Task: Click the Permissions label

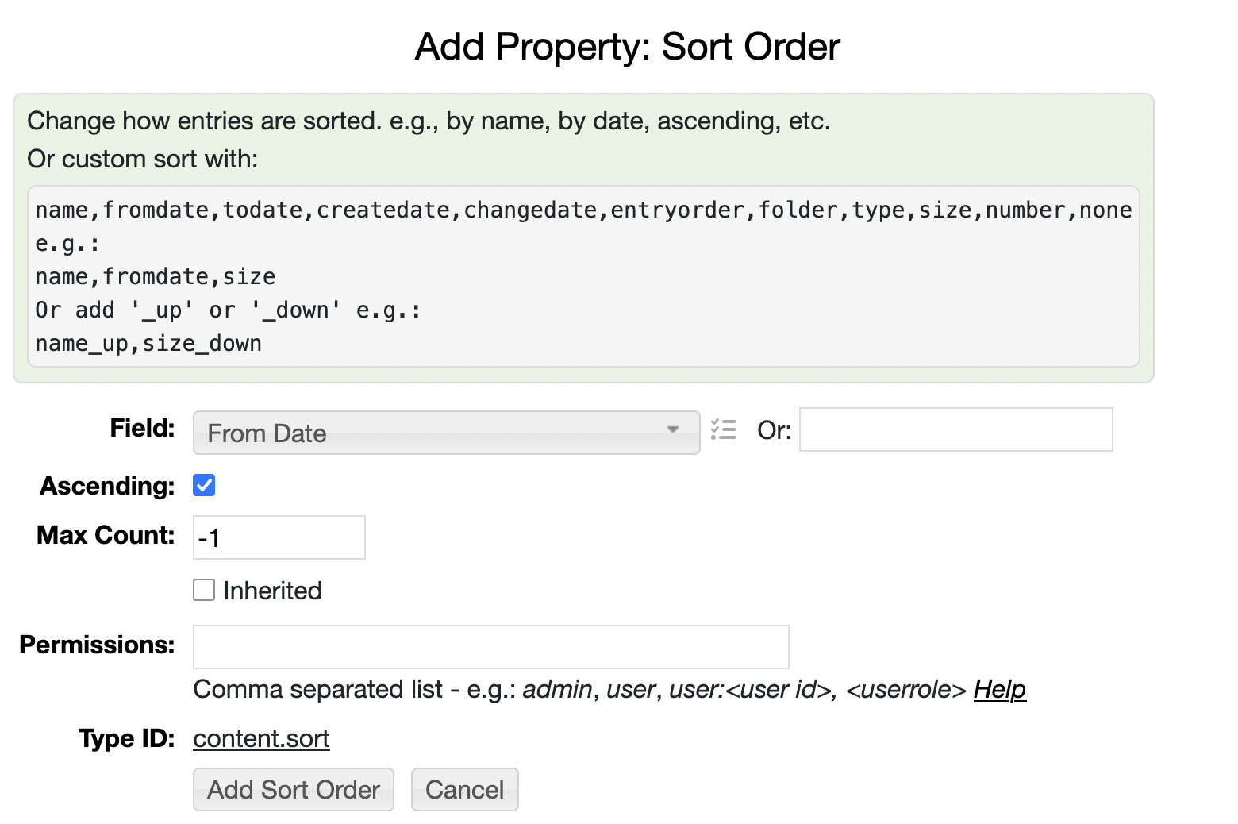Action: click(97, 645)
